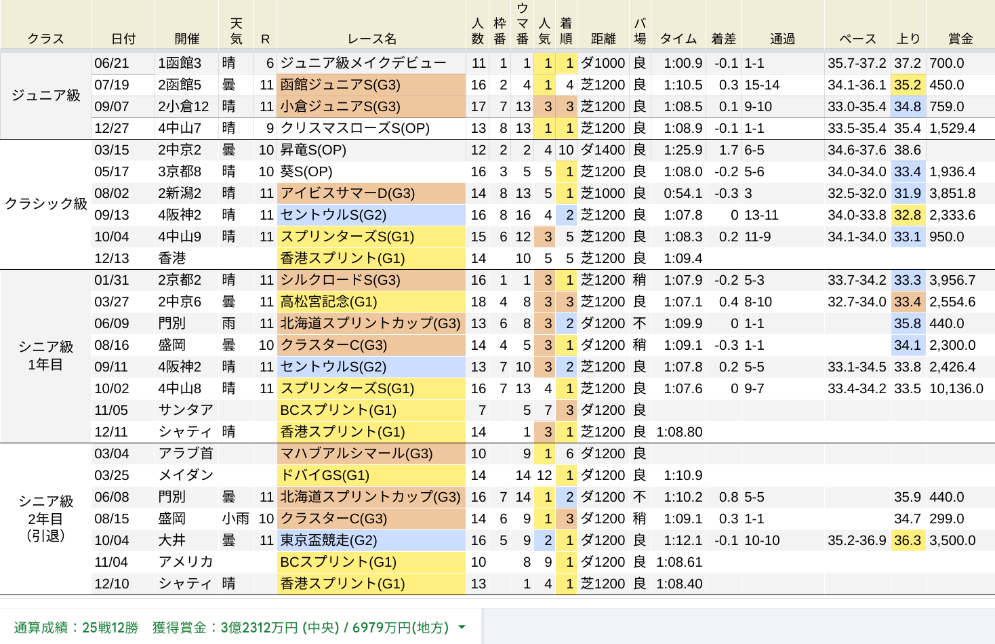This screenshot has height=644, width=995.
Task: Click passing cell 15-14
Action: point(782,85)
